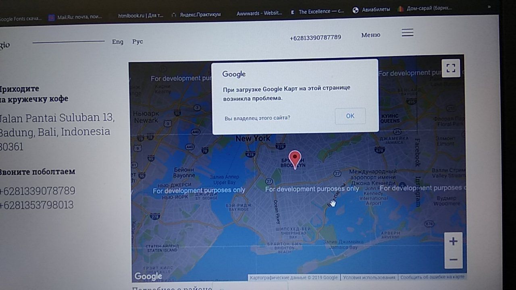This screenshot has height=290, width=516.
Task: Click the Google logo on the map
Action: (148, 276)
